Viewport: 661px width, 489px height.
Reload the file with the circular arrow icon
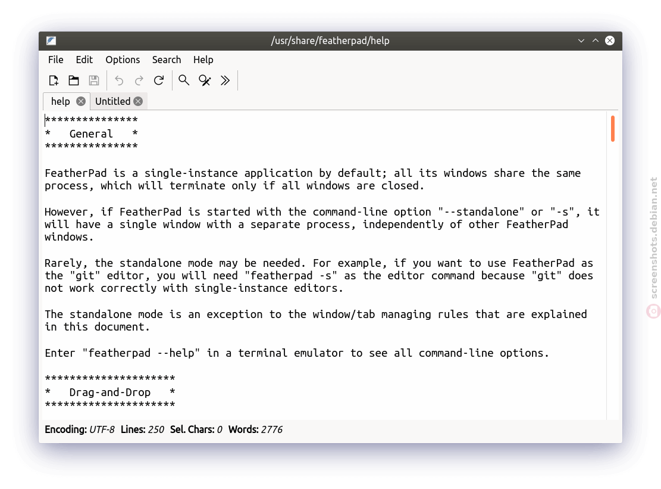(159, 80)
